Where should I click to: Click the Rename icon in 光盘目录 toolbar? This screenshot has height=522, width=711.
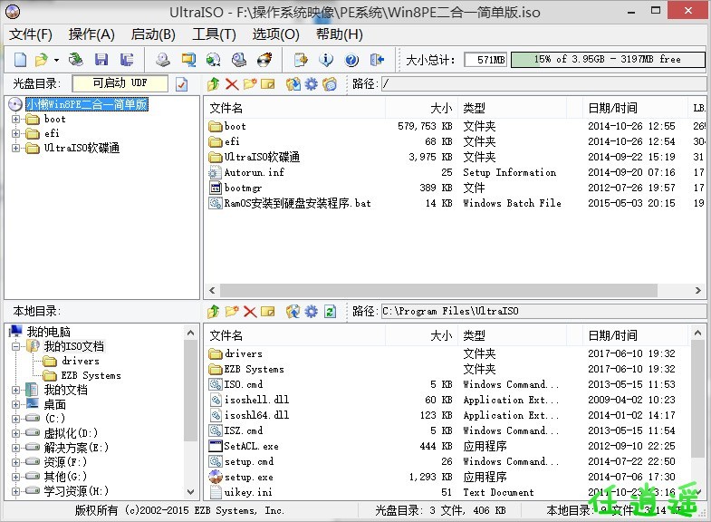click(268, 84)
